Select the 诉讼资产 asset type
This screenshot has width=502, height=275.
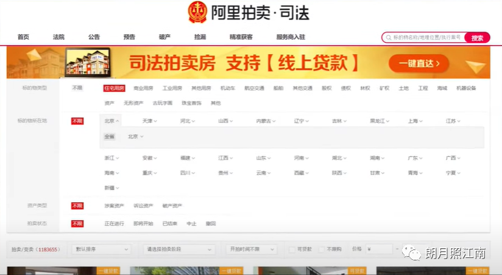pos(143,206)
